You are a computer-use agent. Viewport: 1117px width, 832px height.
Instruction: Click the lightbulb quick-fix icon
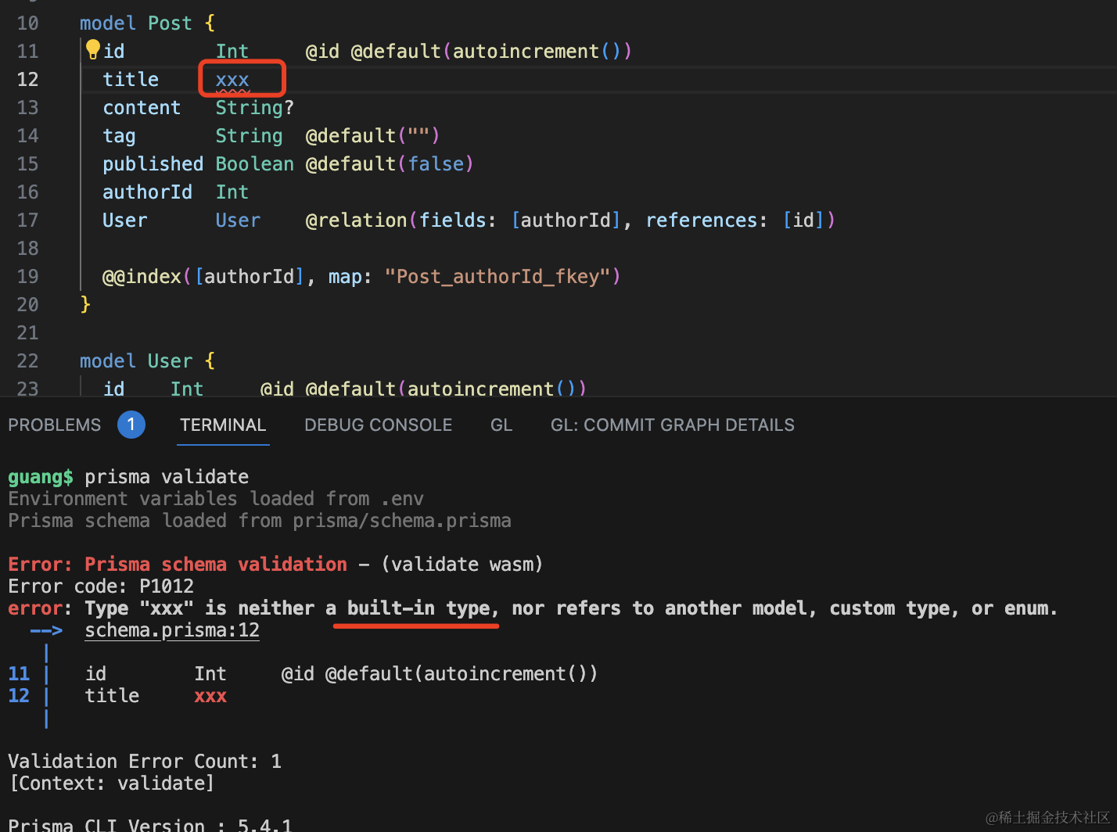tap(93, 50)
